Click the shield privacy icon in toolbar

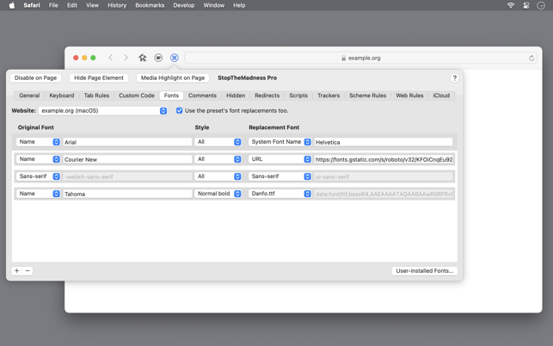tap(158, 58)
